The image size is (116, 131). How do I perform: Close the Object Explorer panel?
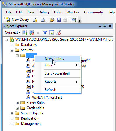point(110,26)
